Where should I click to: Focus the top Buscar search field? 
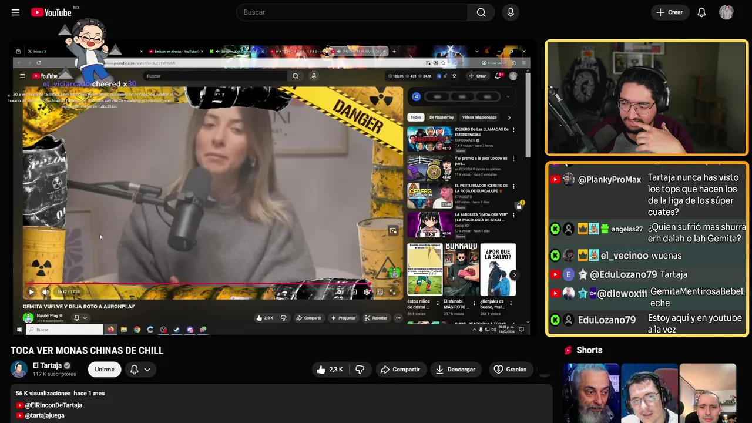[x=352, y=12]
